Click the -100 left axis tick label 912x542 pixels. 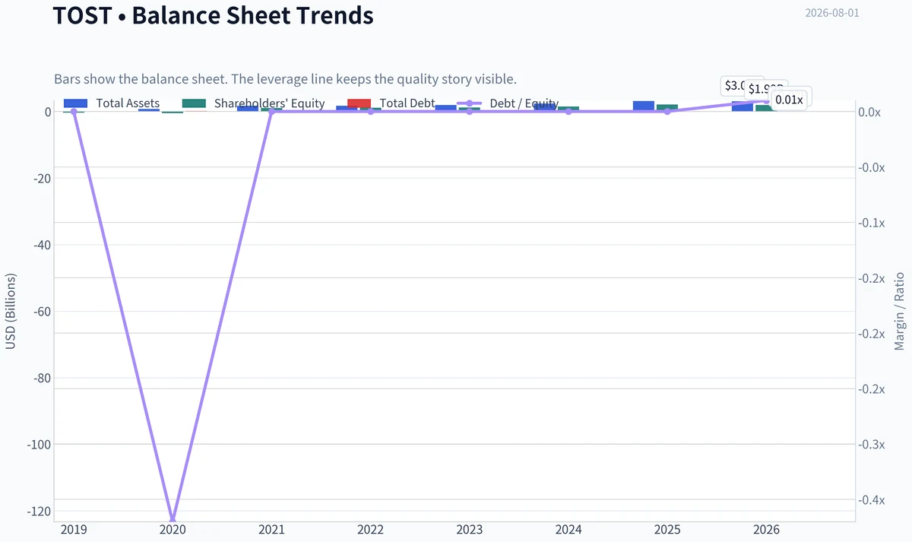40,445
